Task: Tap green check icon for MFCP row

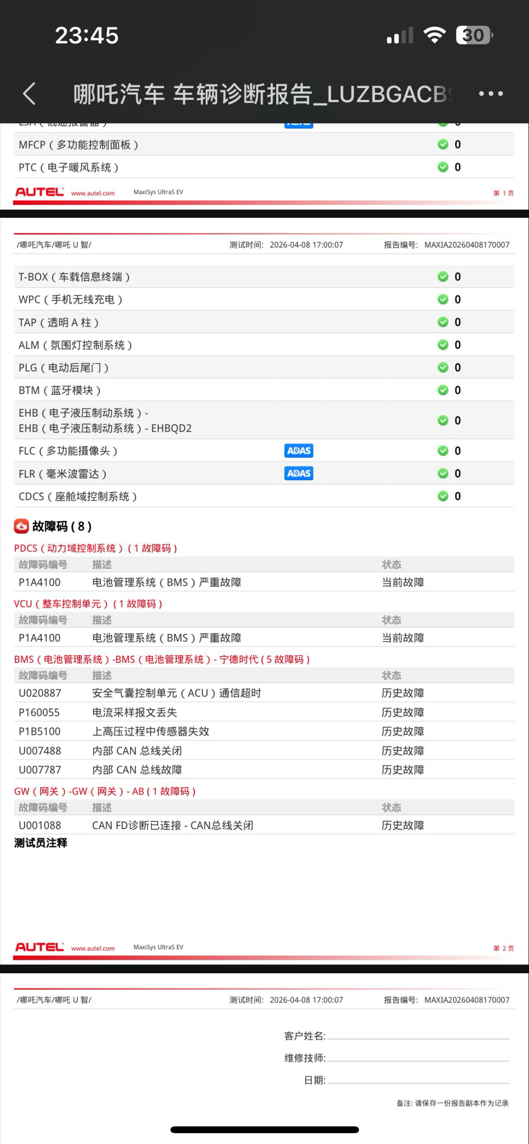Action: tap(443, 144)
